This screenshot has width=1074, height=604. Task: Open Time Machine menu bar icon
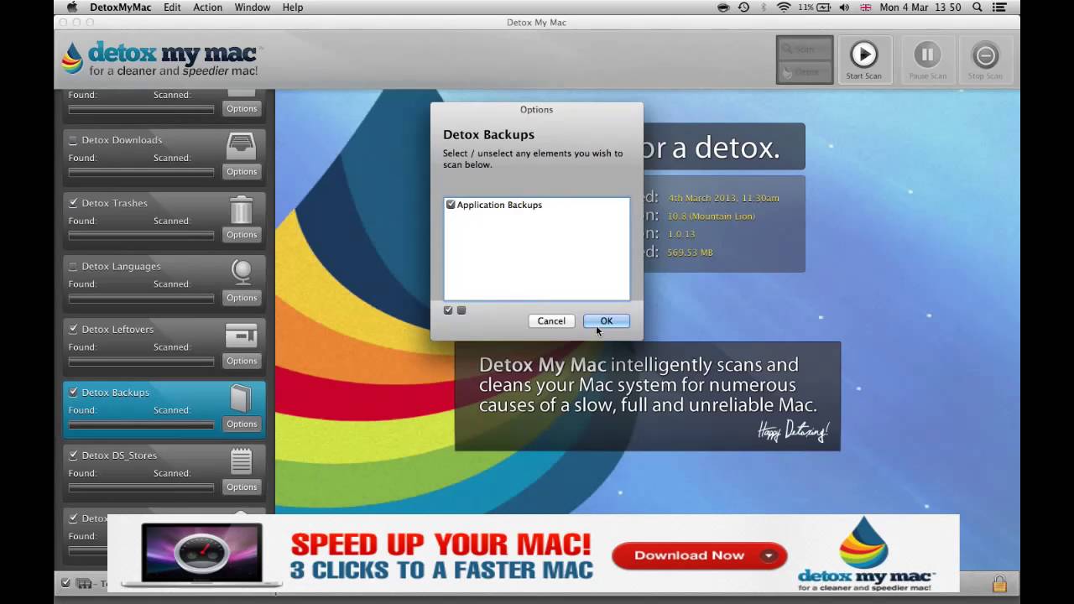click(x=743, y=8)
